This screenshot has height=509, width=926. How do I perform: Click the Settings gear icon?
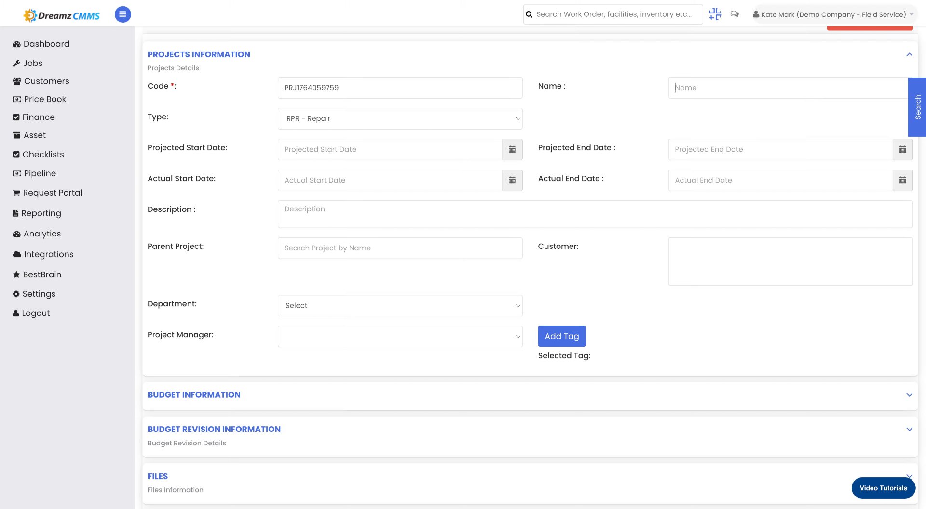point(16,294)
